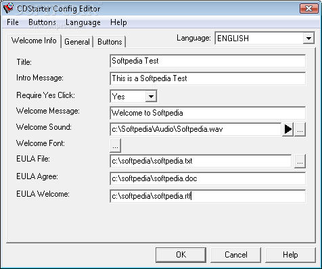Confirm with the OK button
322x269 pixels.
click(x=181, y=255)
